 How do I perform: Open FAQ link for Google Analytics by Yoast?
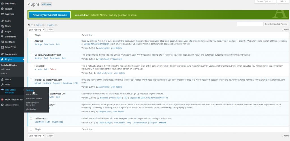click(x=46, y=58)
